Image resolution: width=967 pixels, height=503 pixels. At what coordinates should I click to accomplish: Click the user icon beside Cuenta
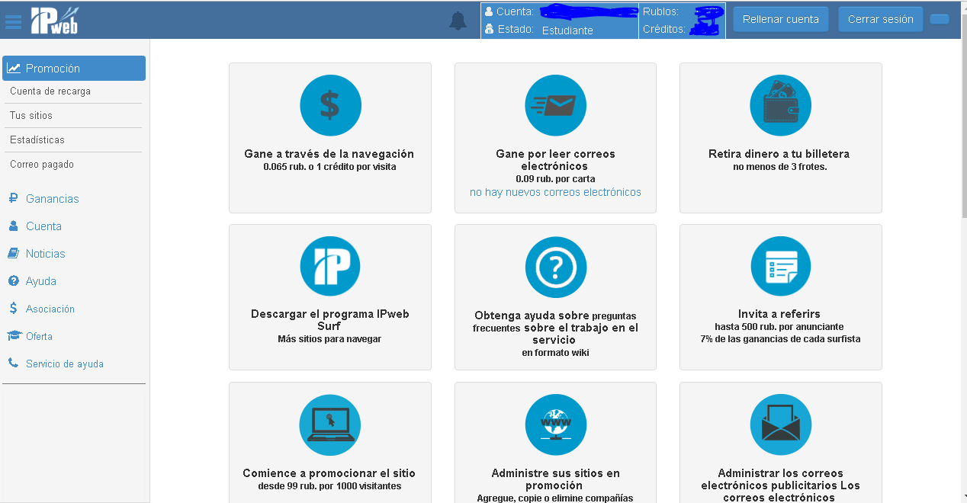click(x=13, y=226)
